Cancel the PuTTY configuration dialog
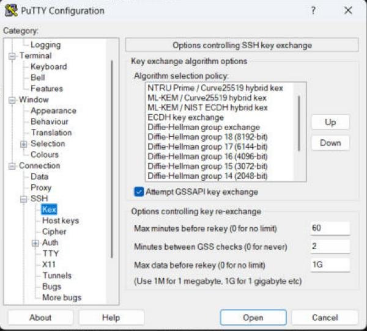 (x=325, y=318)
